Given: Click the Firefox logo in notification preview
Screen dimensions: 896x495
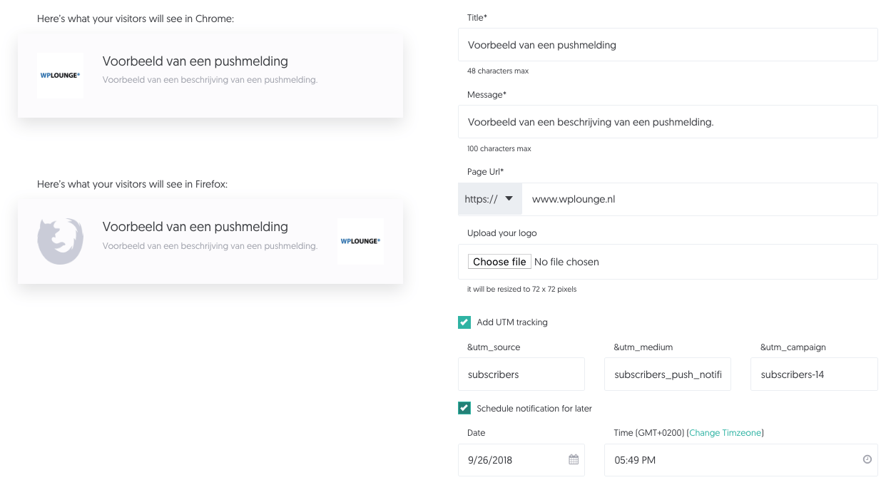Looking at the screenshot, I should pyautogui.click(x=60, y=241).
